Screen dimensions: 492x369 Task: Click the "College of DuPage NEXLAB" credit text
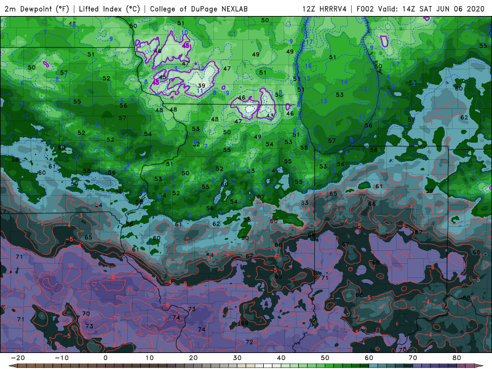[199, 9]
